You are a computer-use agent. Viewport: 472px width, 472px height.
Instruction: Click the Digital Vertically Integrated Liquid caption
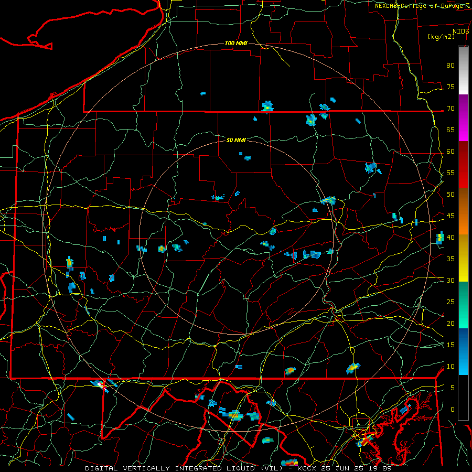[x=238, y=468]
